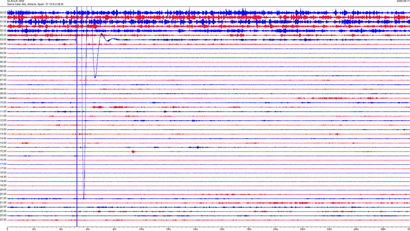Screen dimensions: 410x231
Task: Click the 11:00 time row label
Action: click(3, 112)
